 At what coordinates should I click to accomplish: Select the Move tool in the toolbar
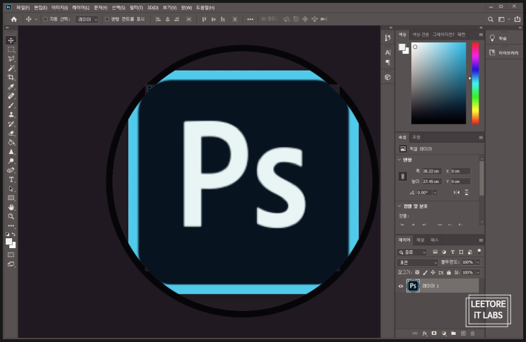pyautogui.click(x=11, y=40)
